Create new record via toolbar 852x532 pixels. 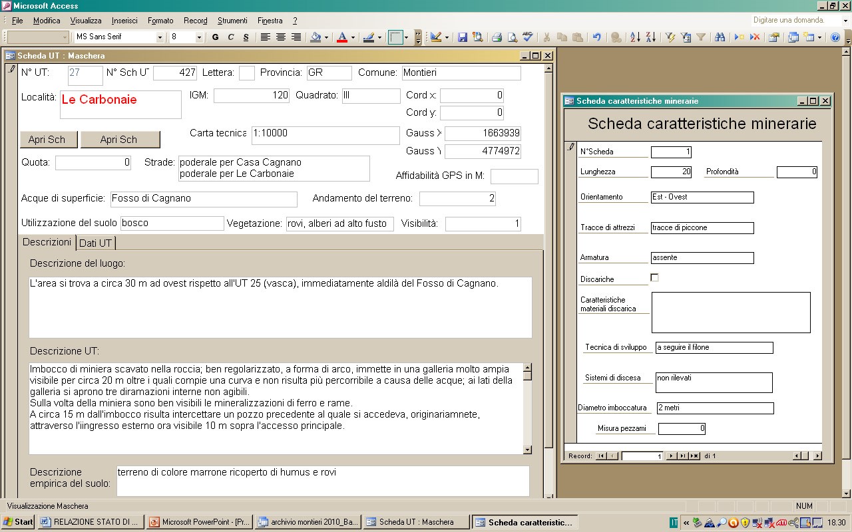[739, 37]
